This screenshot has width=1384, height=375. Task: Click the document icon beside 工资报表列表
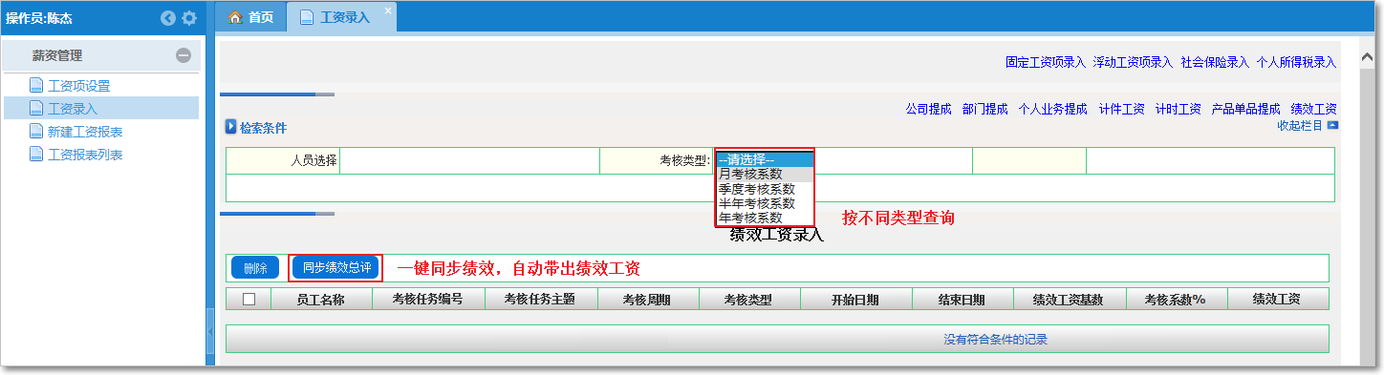[36, 155]
